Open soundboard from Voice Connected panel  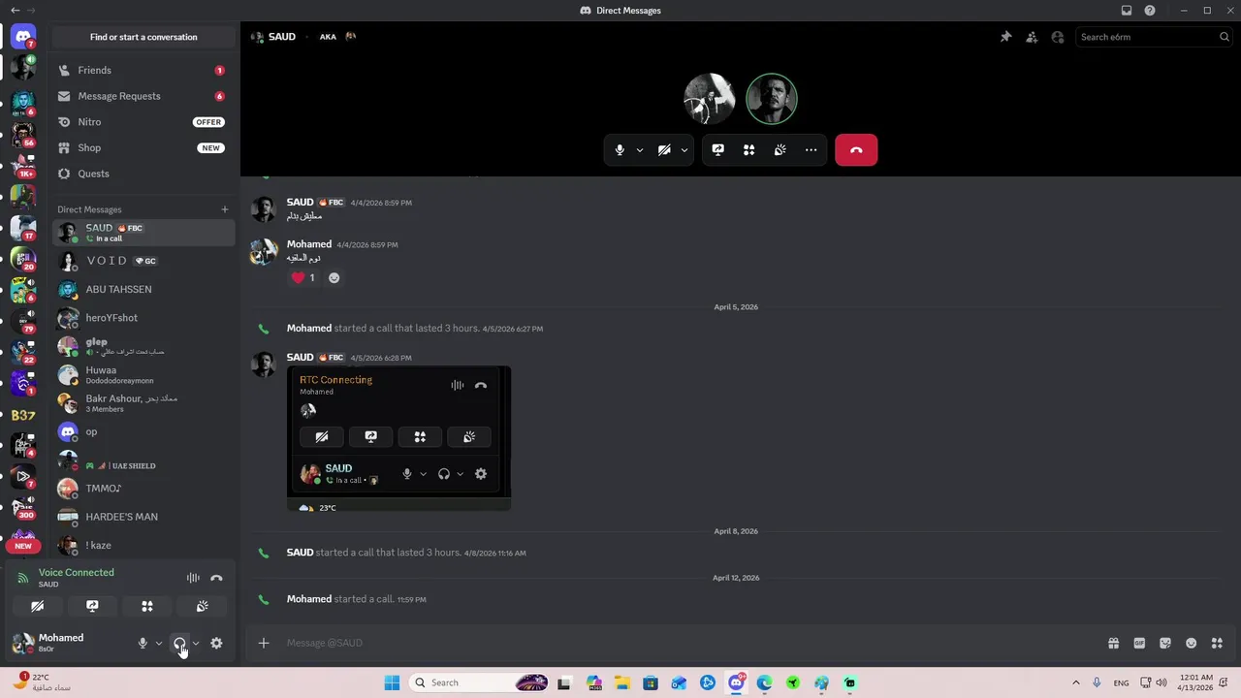click(202, 606)
